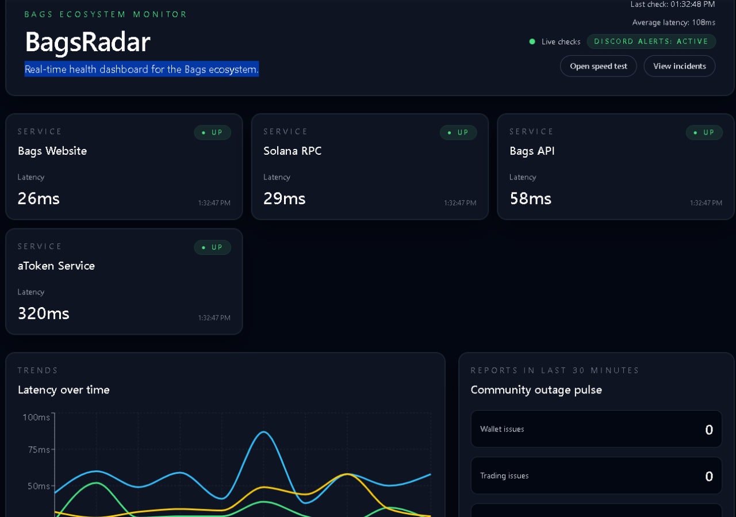Viewport: 736px width, 517px height.
Task: Click the 26ms latency value
Action: coord(39,198)
